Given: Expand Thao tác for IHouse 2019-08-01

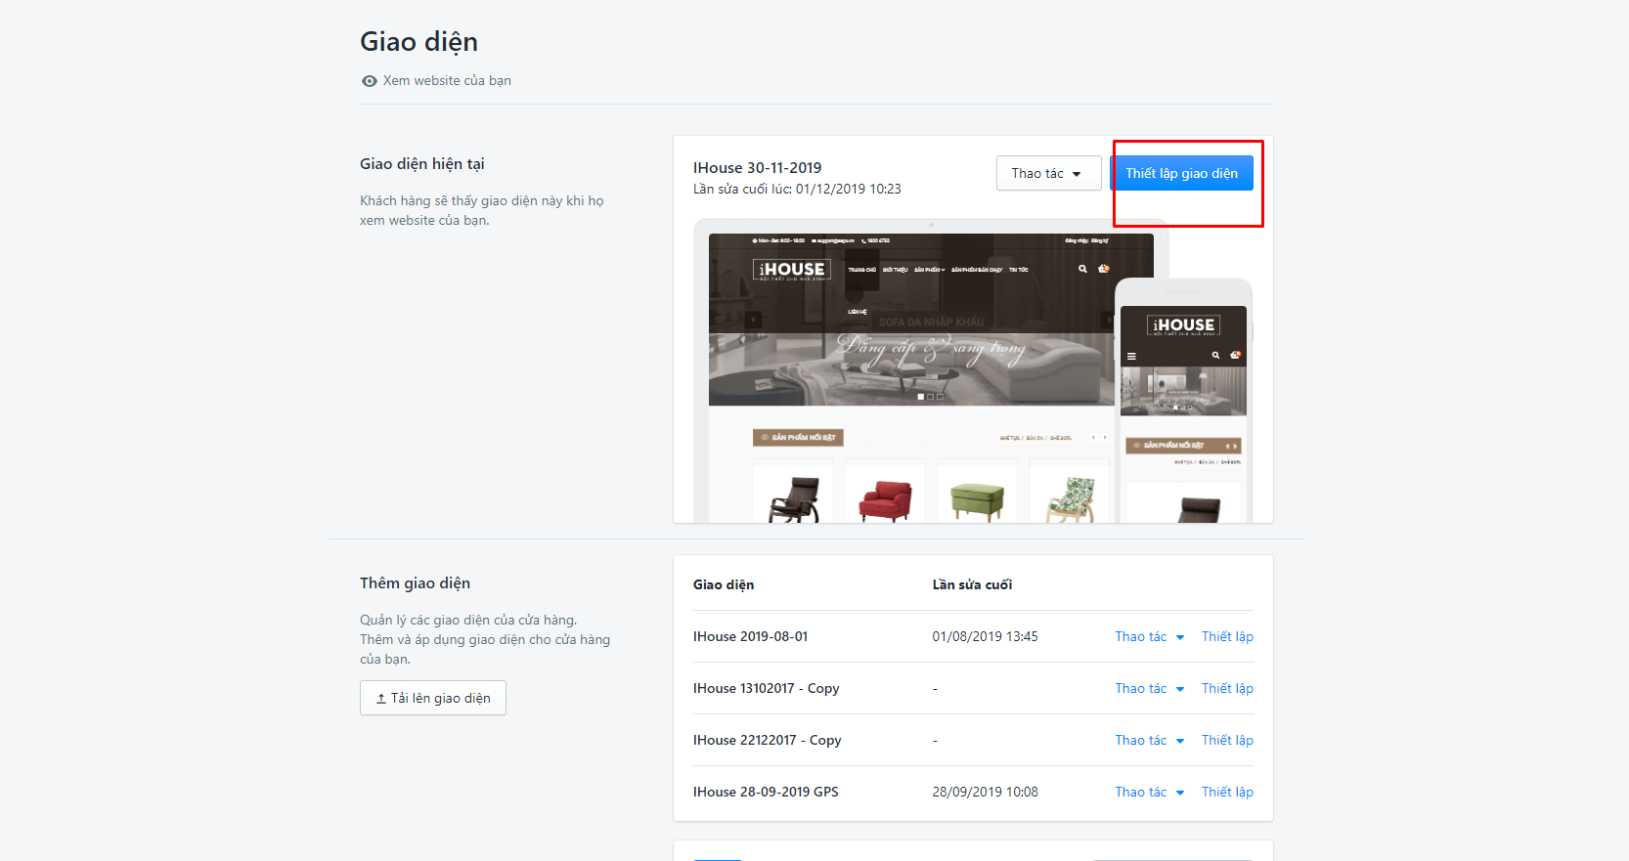Looking at the screenshot, I should (x=1150, y=636).
